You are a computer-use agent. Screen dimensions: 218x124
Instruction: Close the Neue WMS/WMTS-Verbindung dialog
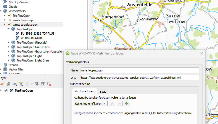click(x=202, y=53)
